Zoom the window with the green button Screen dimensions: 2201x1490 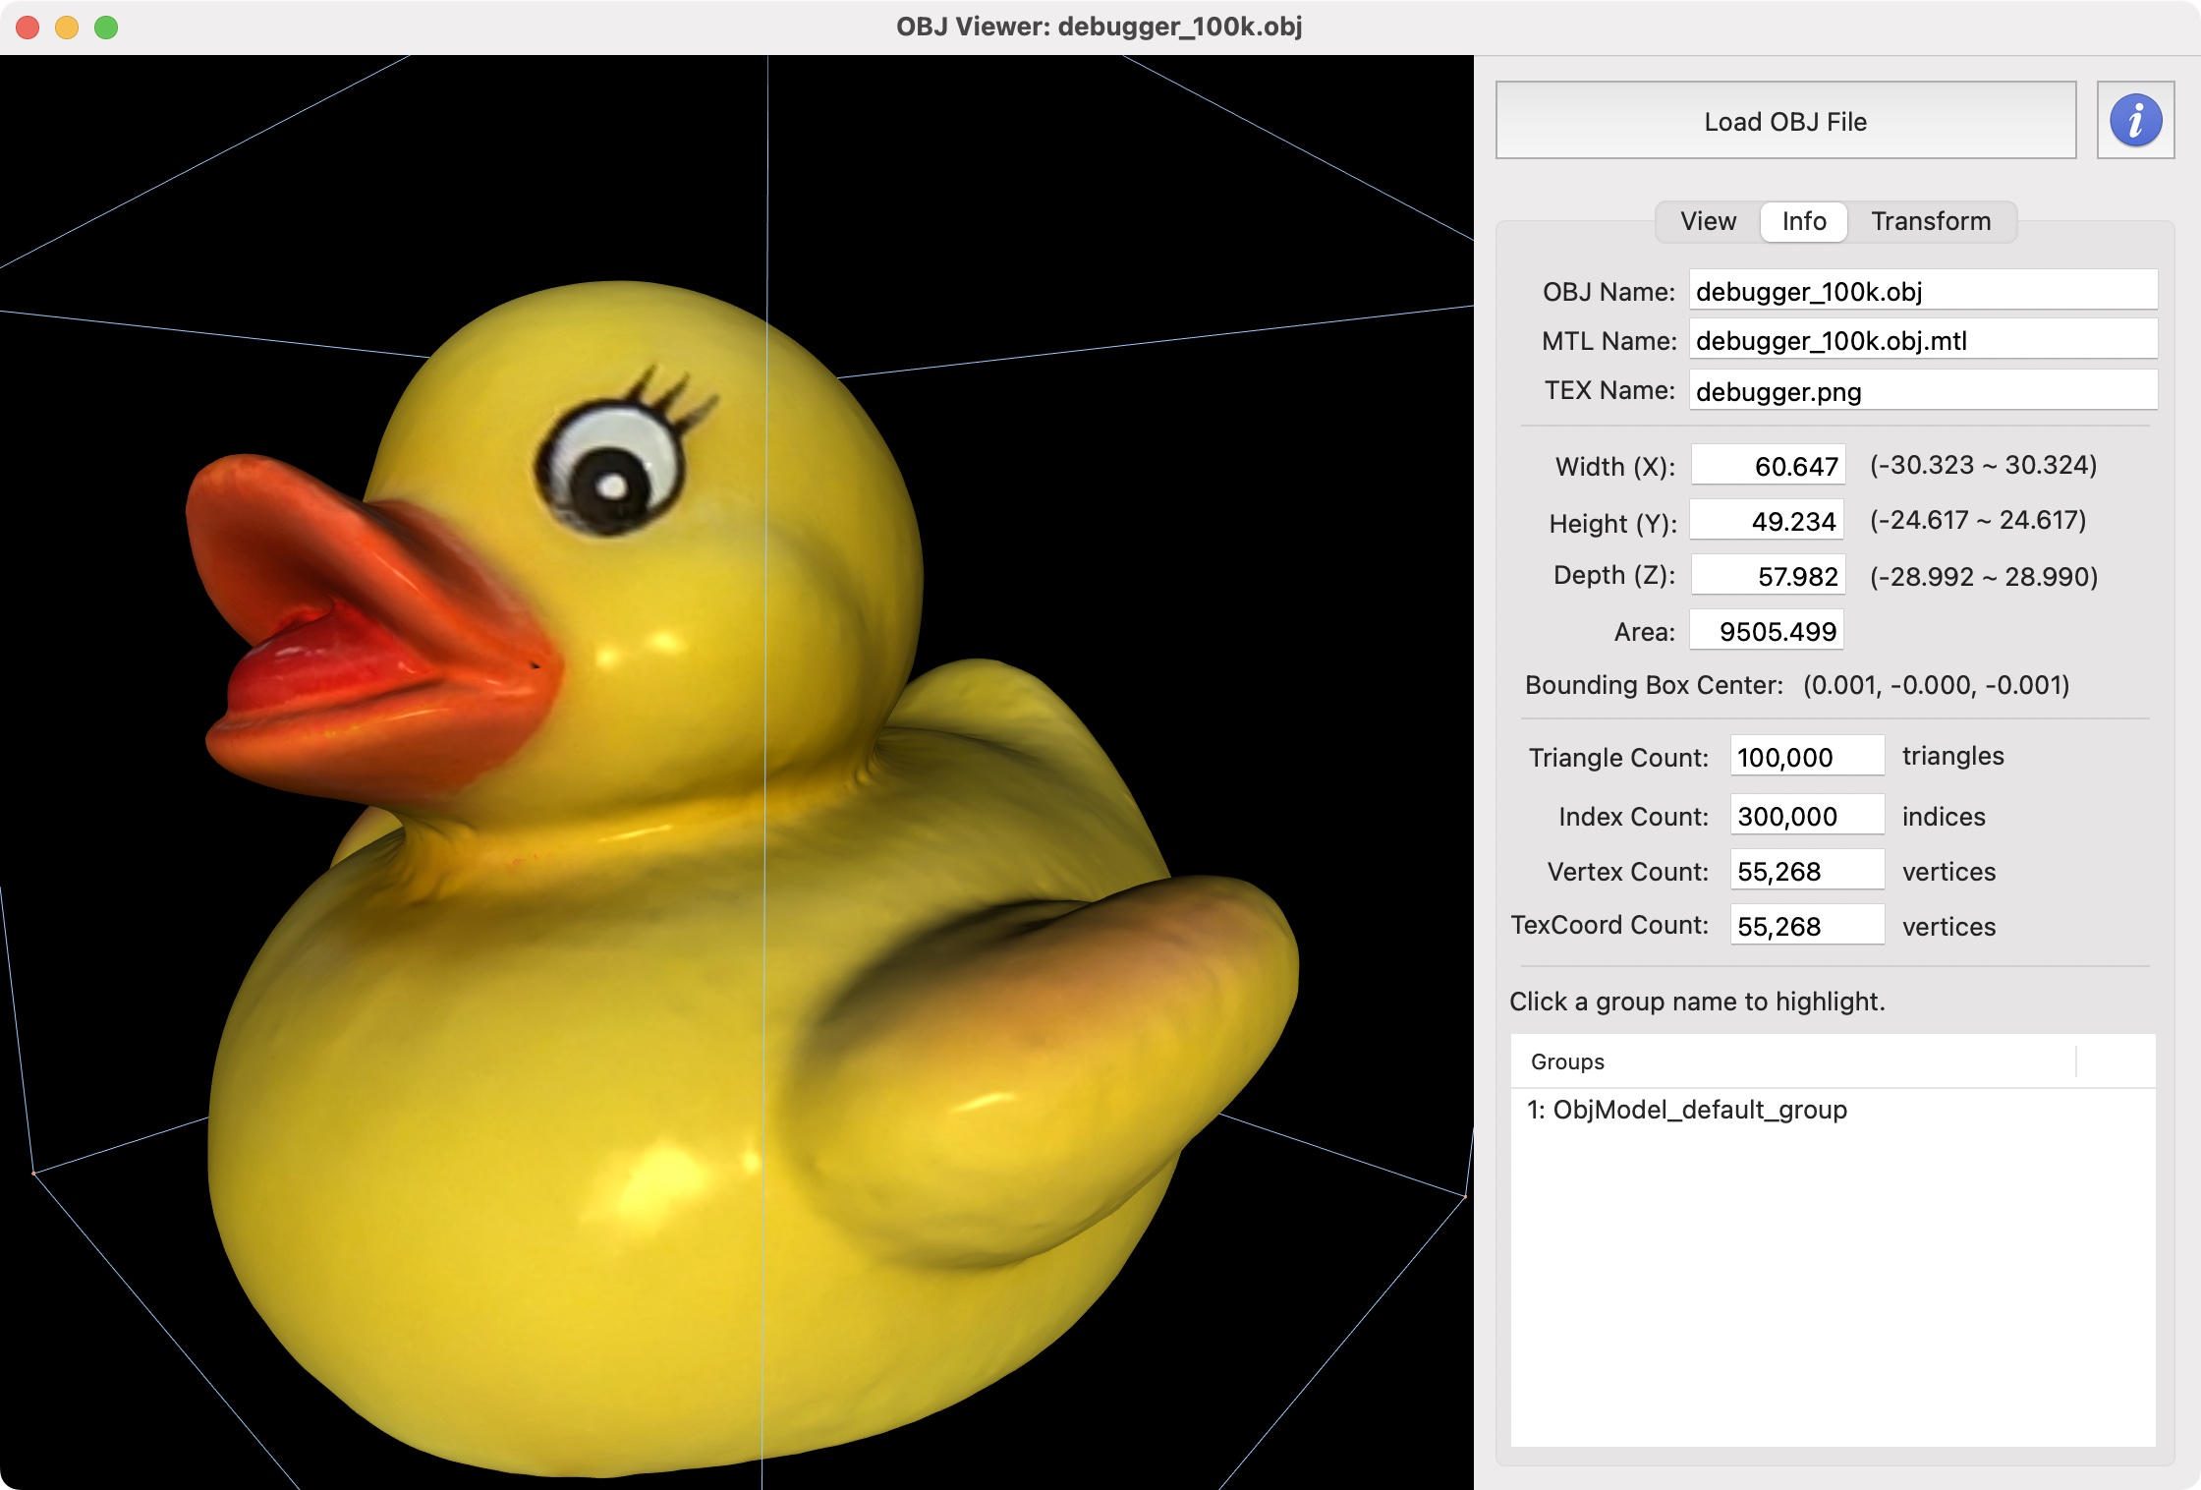pos(106,27)
